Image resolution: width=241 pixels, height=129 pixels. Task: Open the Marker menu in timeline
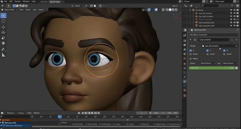coord(37,113)
